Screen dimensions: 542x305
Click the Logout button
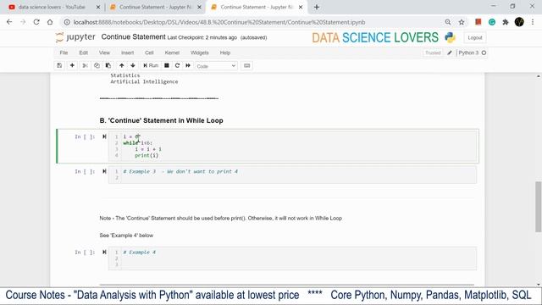(475, 37)
